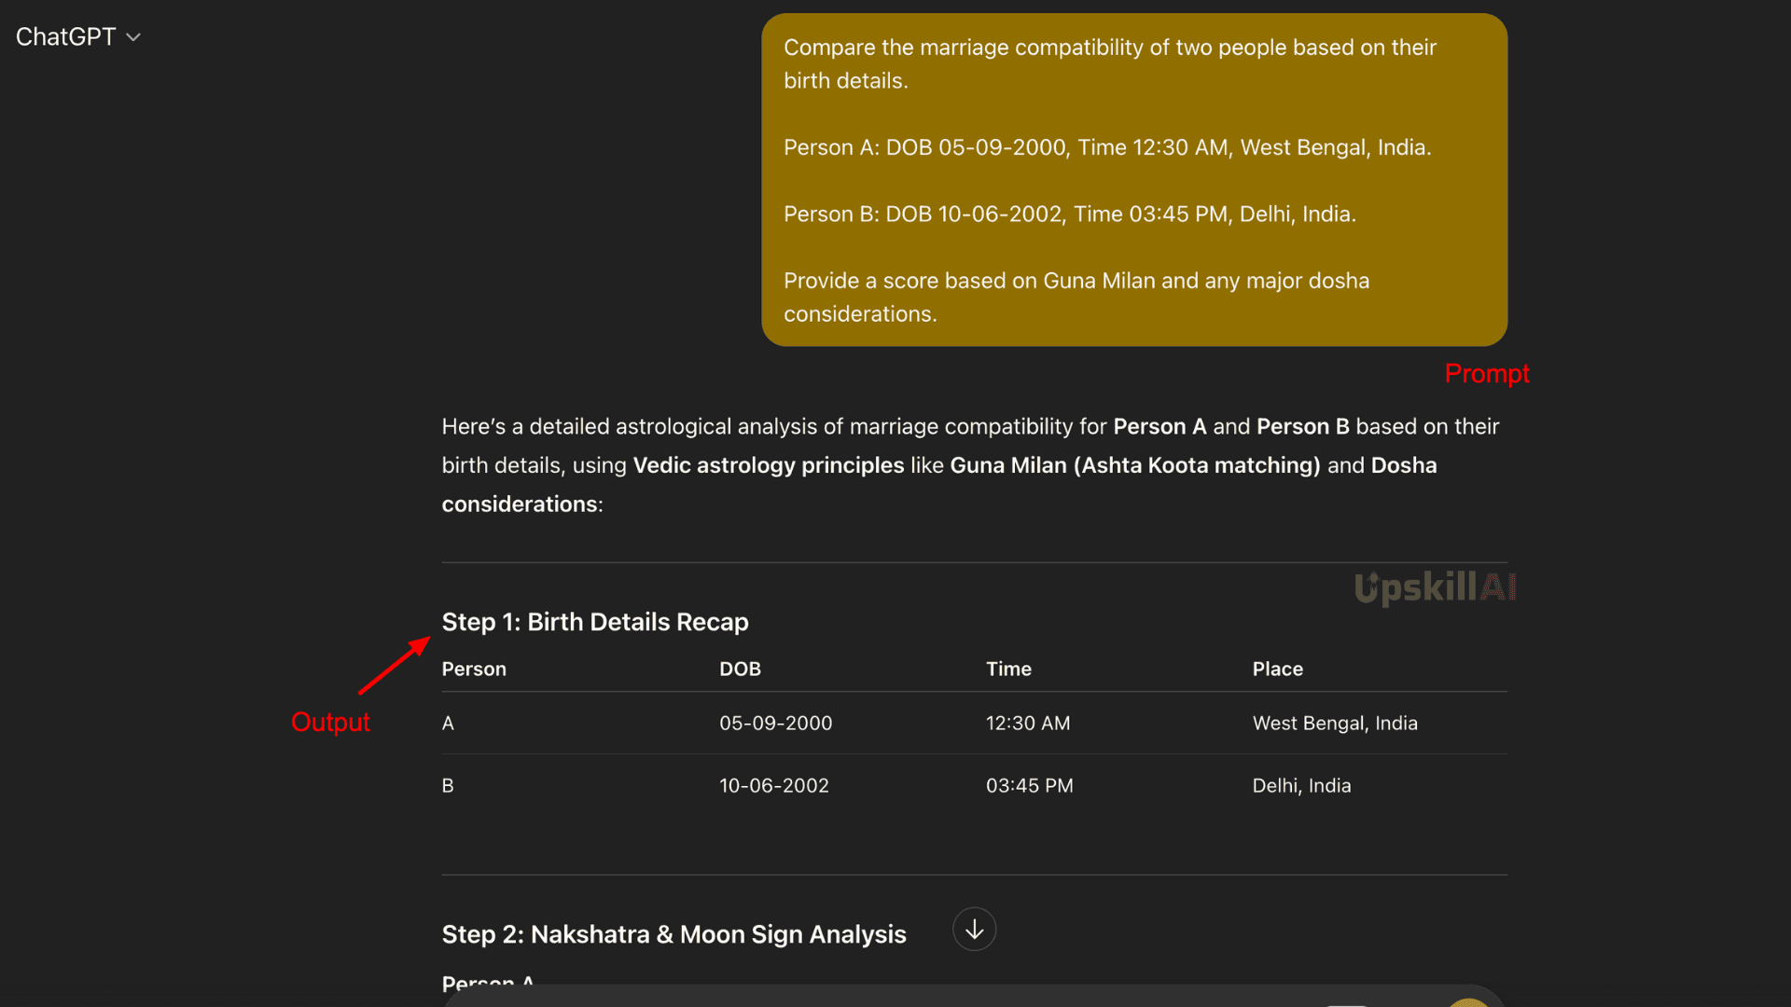The height and width of the screenshot is (1007, 1791).
Task: Click the Time column header
Action: (x=1008, y=669)
